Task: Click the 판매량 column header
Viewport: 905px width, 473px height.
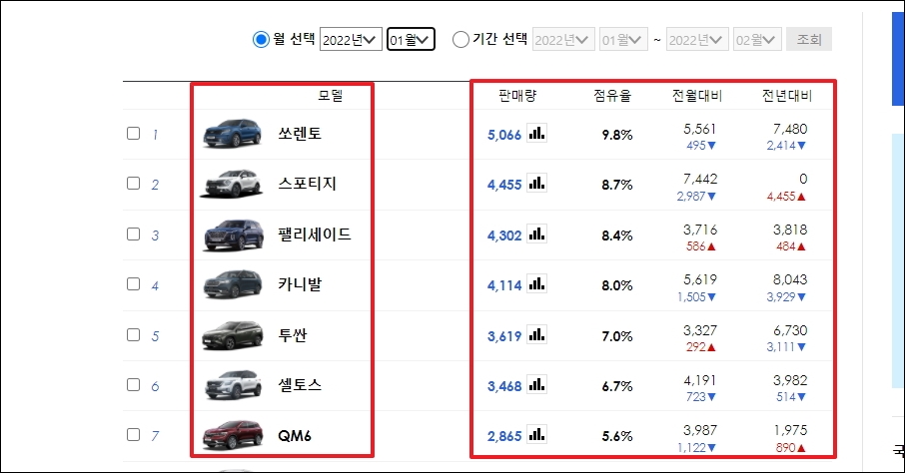Action: tap(517, 95)
